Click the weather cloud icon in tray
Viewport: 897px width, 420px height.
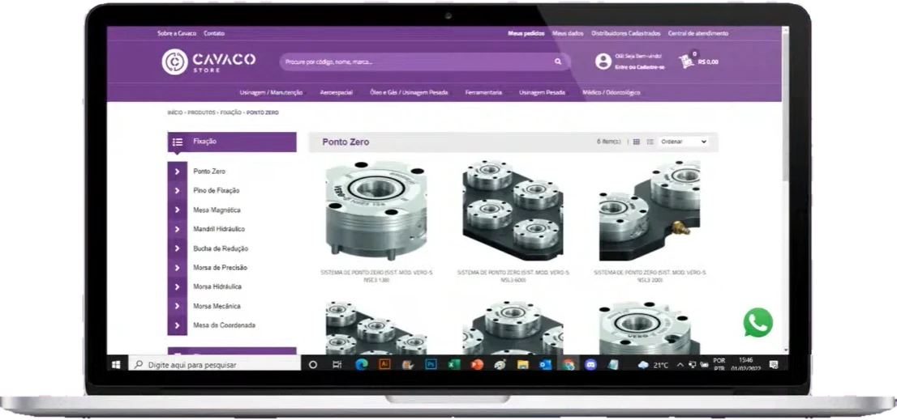click(x=643, y=365)
